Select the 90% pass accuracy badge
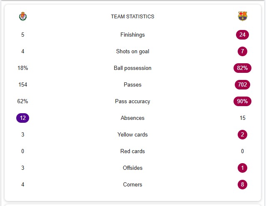This screenshot has width=266, height=206. pyautogui.click(x=242, y=101)
